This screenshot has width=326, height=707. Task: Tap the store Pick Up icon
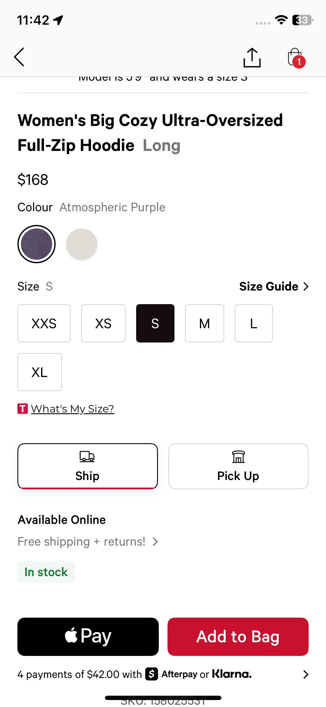click(x=238, y=457)
